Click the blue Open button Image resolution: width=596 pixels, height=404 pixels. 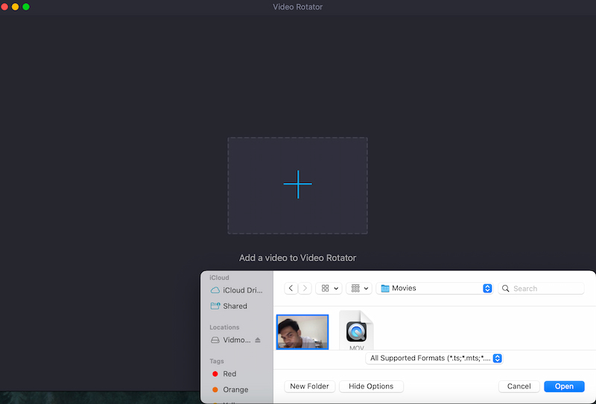coord(564,386)
